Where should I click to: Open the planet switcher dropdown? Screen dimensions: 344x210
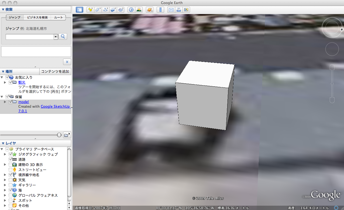point(150,10)
